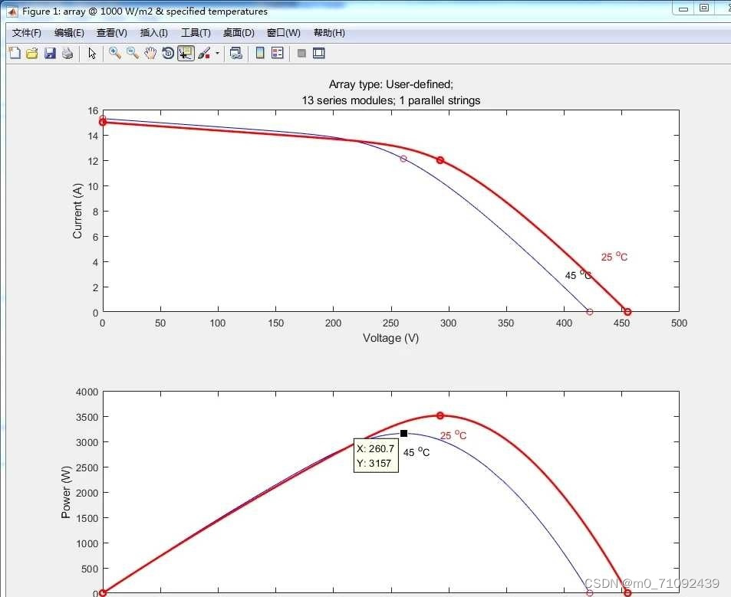
Task: Click the '45 °C' label in power plot
Action: click(417, 451)
